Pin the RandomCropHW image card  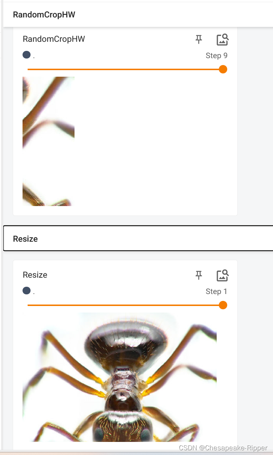click(x=198, y=39)
